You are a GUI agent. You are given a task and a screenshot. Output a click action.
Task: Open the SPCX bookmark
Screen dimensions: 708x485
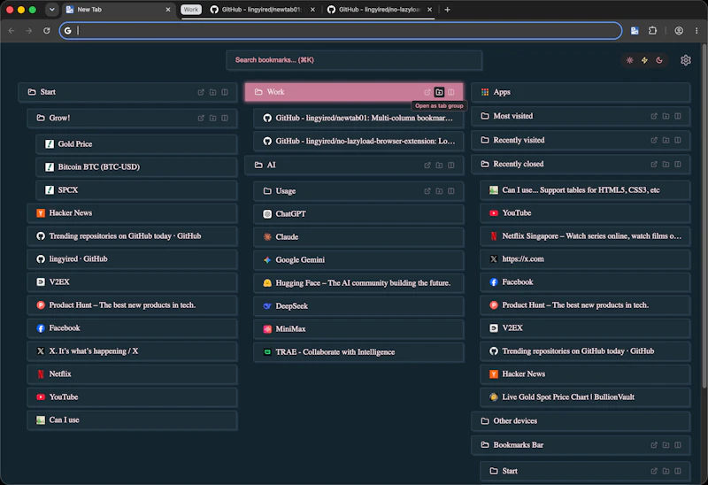tap(137, 190)
